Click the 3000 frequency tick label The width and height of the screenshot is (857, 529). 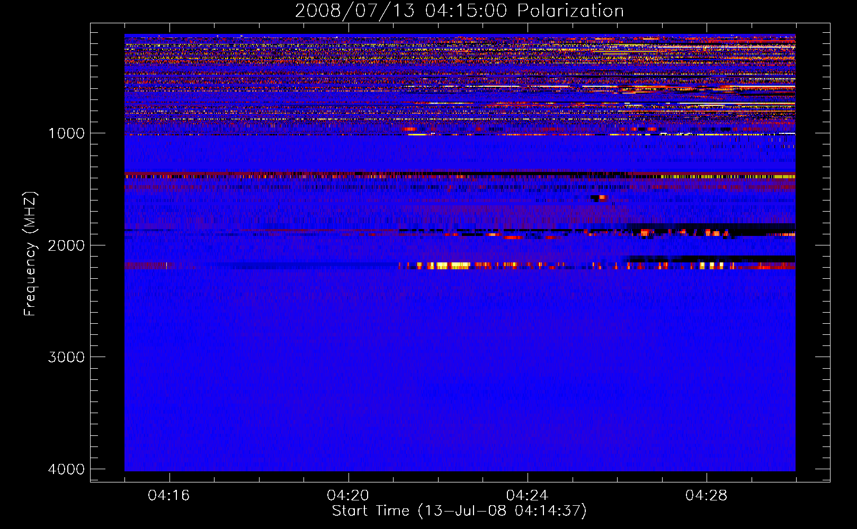pyautogui.click(x=66, y=357)
